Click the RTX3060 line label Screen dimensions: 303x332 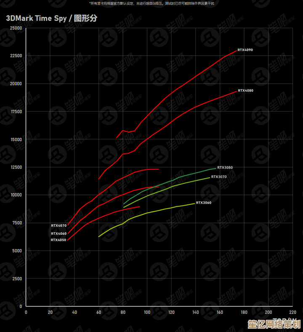(x=204, y=203)
